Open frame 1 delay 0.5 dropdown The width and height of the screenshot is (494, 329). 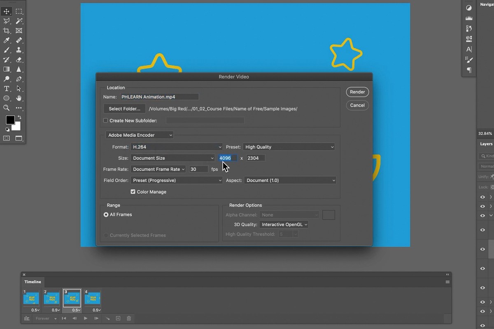click(x=35, y=310)
